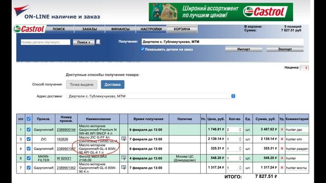This screenshot has height=183, width=326.
Task: Uncheck the Gazpromneft 2389901362 row checkbox
Action: 29,168
